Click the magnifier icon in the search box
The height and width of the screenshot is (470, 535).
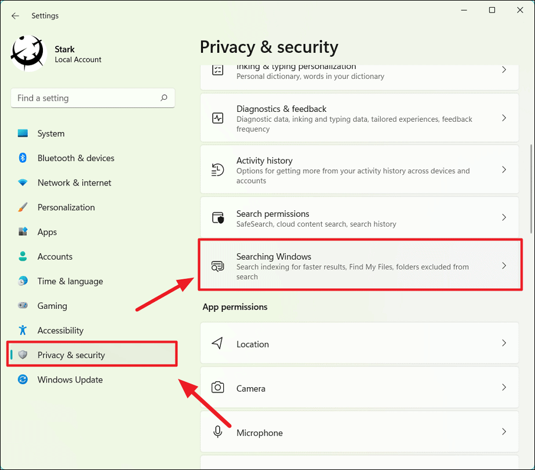164,98
